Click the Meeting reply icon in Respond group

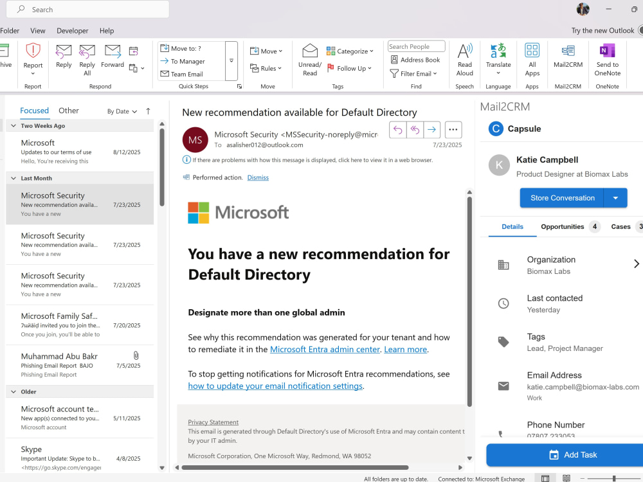coord(133,51)
